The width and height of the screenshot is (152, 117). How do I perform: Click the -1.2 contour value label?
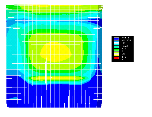(125, 46)
